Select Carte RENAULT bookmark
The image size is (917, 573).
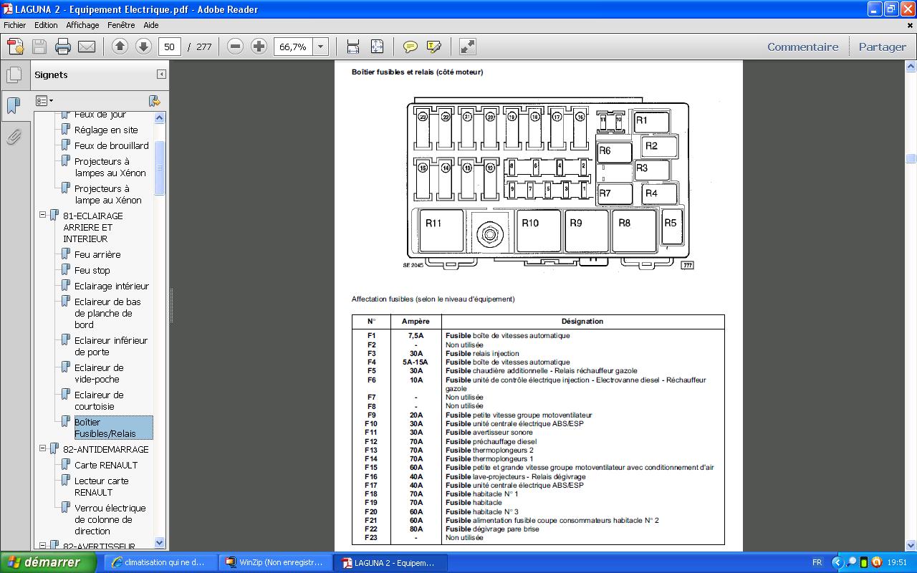(x=106, y=465)
